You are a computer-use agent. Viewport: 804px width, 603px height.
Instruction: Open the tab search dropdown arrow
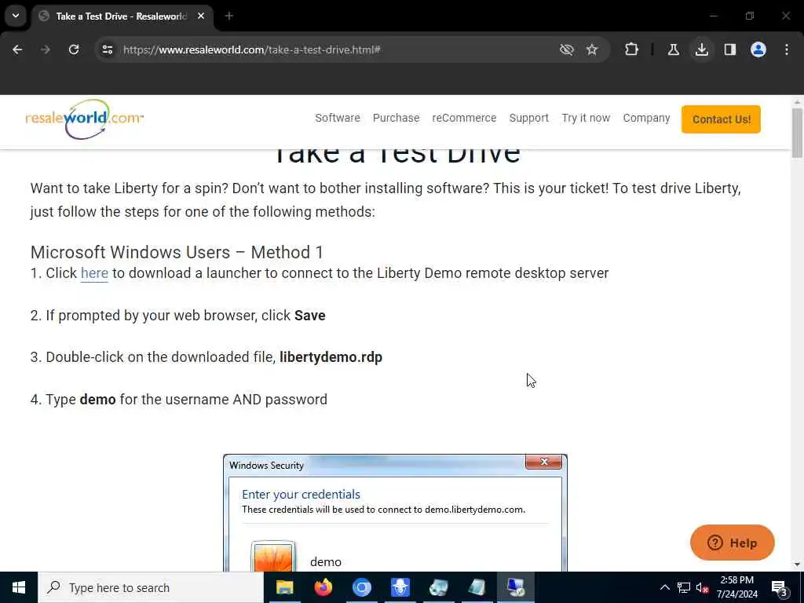coord(16,16)
